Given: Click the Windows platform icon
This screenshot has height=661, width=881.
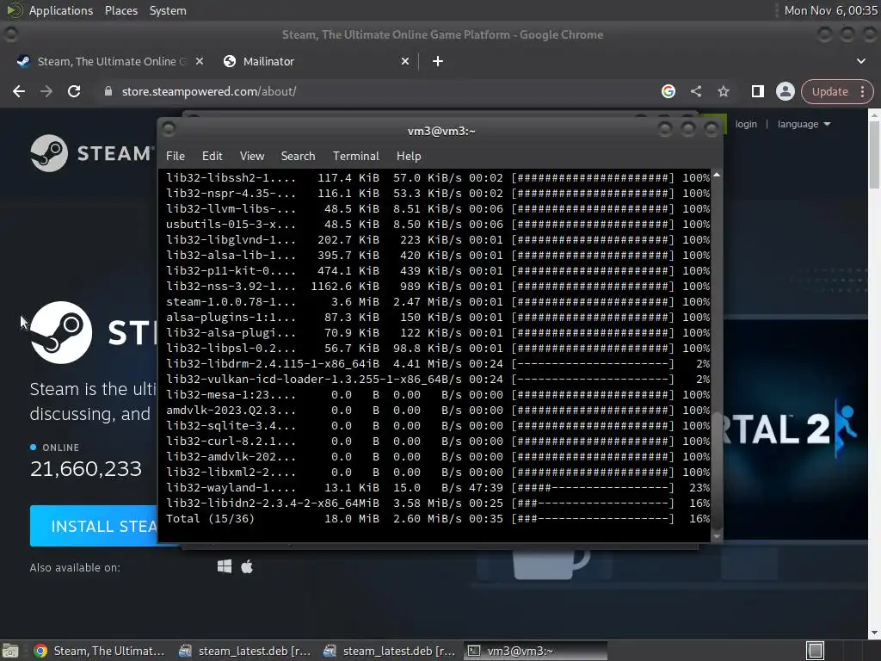Looking at the screenshot, I should click(x=225, y=566).
